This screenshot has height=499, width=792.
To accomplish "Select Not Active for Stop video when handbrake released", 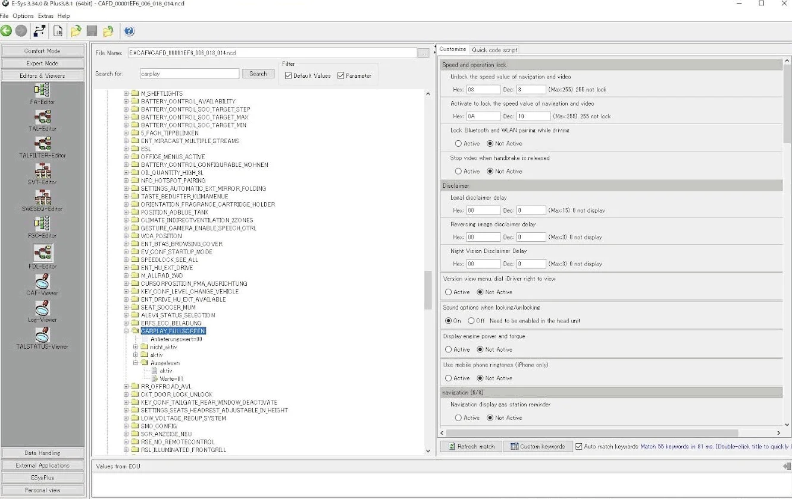I will click(x=490, y=171).
